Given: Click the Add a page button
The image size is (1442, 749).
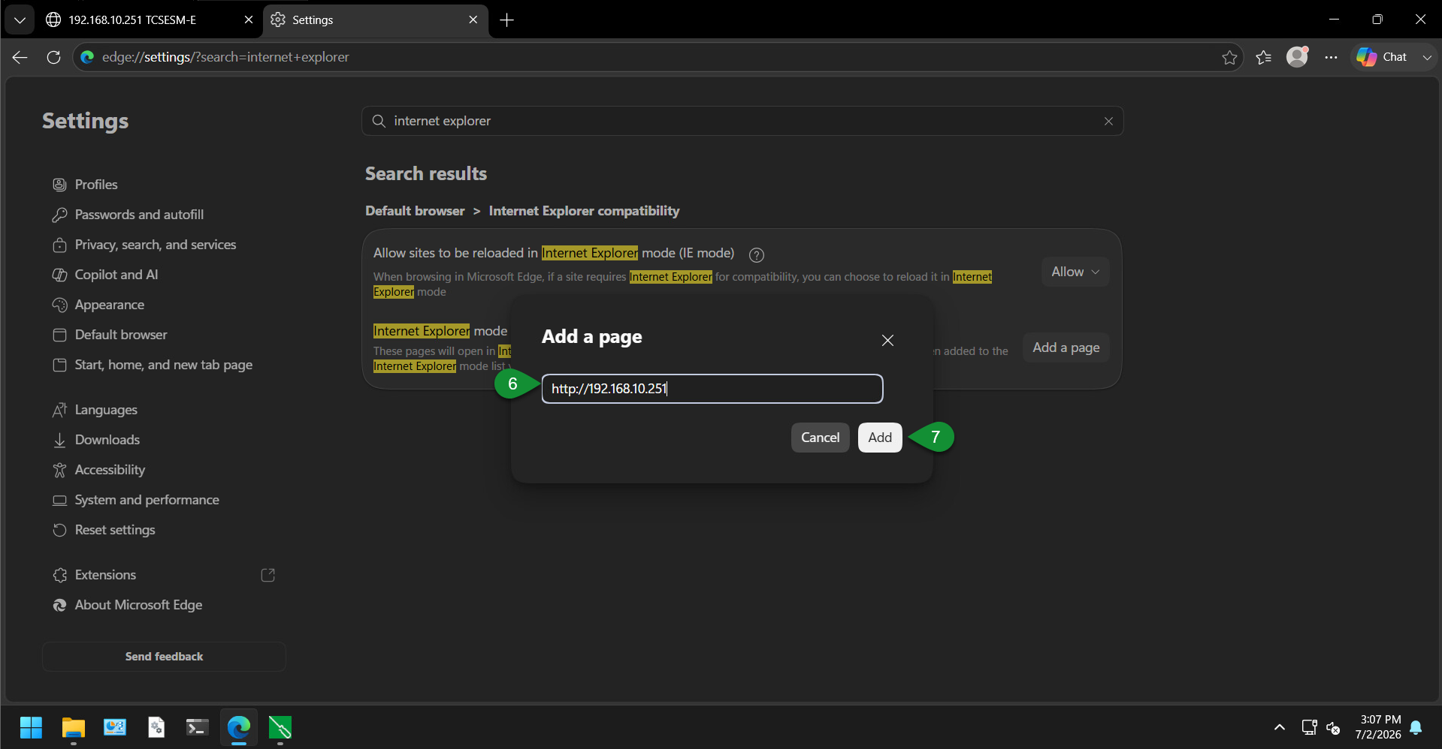Looking at the screenshot, I should click(x=1066, y=347).
